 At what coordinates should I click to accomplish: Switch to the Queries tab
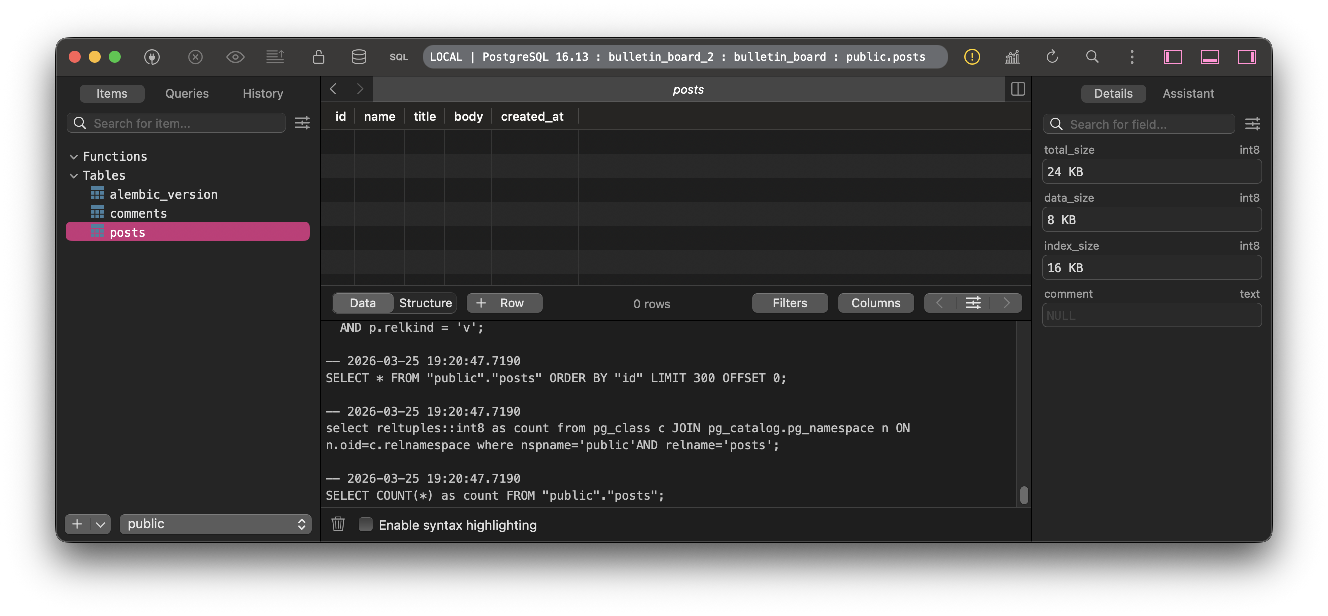click(187, 94)
